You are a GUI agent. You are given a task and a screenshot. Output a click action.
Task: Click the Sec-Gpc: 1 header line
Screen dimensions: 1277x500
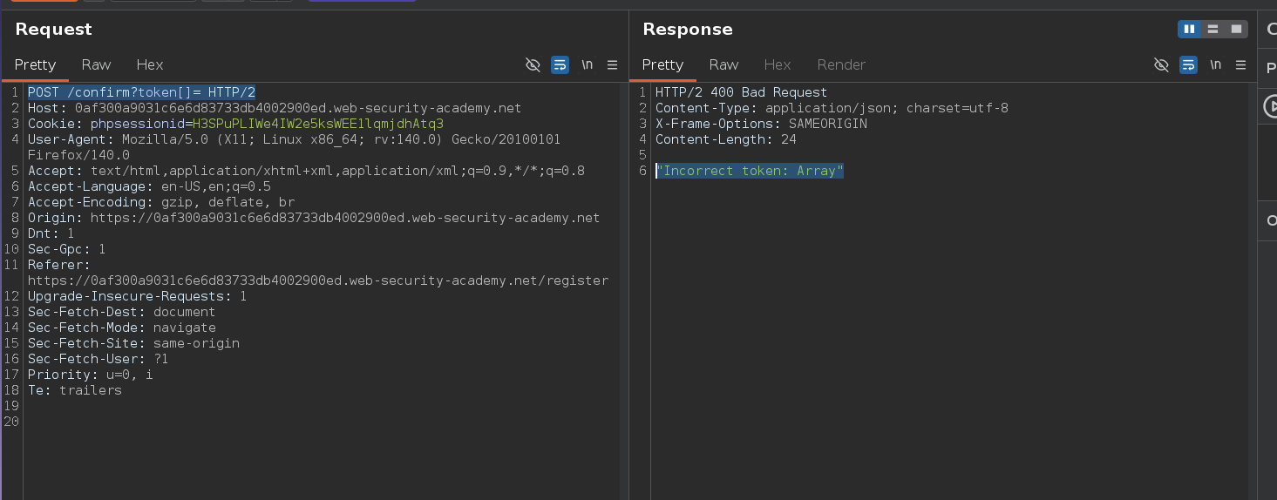point(66,249)
